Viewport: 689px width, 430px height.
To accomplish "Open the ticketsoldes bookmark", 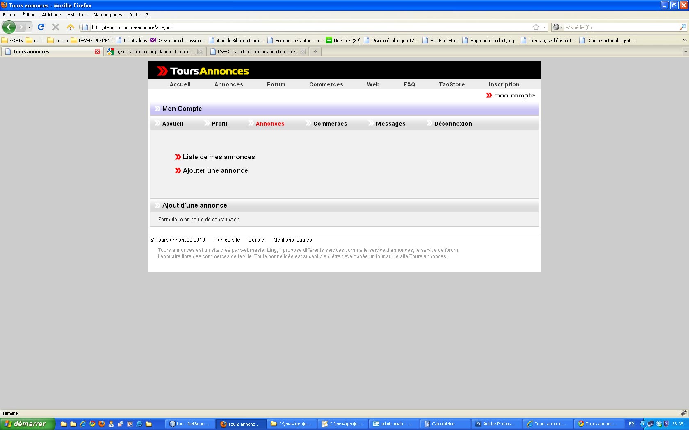I will pos(132,41).
